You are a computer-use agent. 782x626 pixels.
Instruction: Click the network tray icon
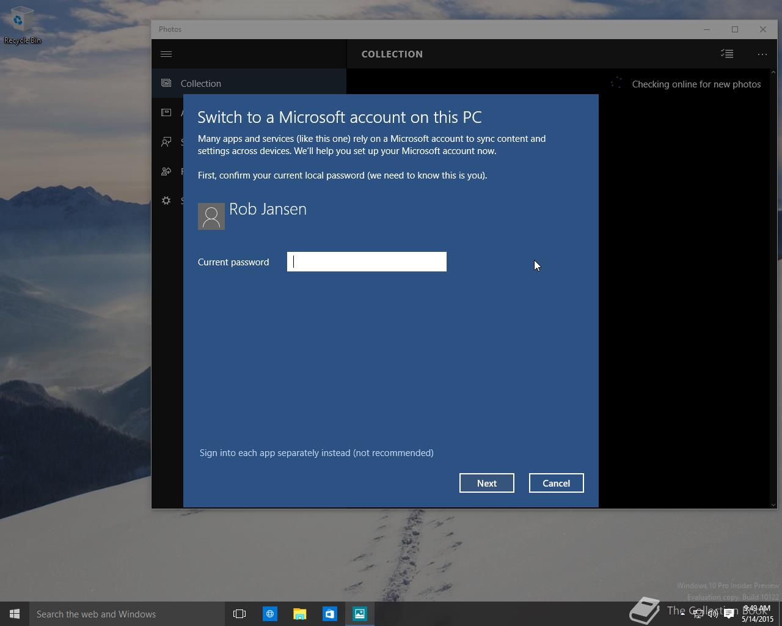(x=698, y=614)
